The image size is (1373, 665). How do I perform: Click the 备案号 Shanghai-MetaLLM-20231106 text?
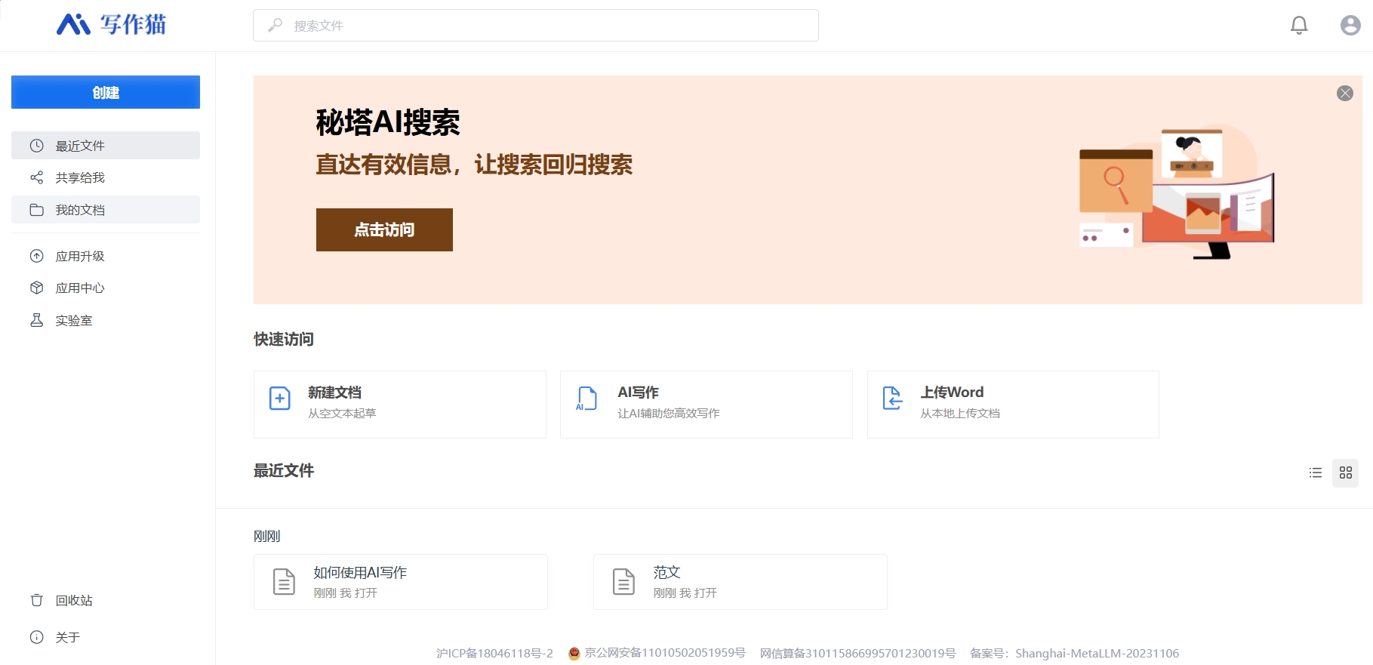[1074, 653]
